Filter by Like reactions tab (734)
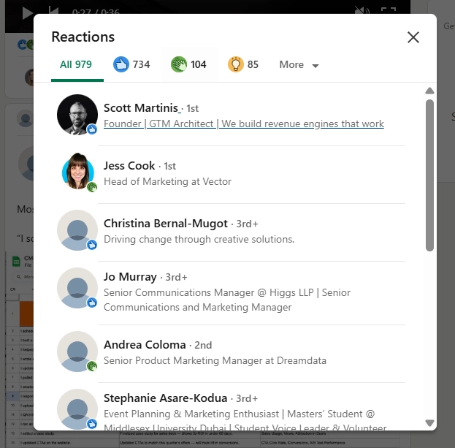This screenshot has width=455, height=448. click(131, 64)
